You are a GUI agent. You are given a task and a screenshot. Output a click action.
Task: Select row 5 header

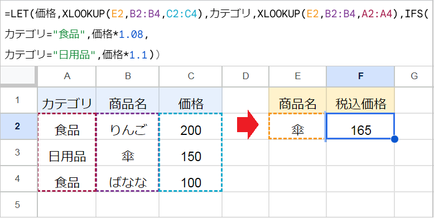pyautogui.click(x=18, y=205)
